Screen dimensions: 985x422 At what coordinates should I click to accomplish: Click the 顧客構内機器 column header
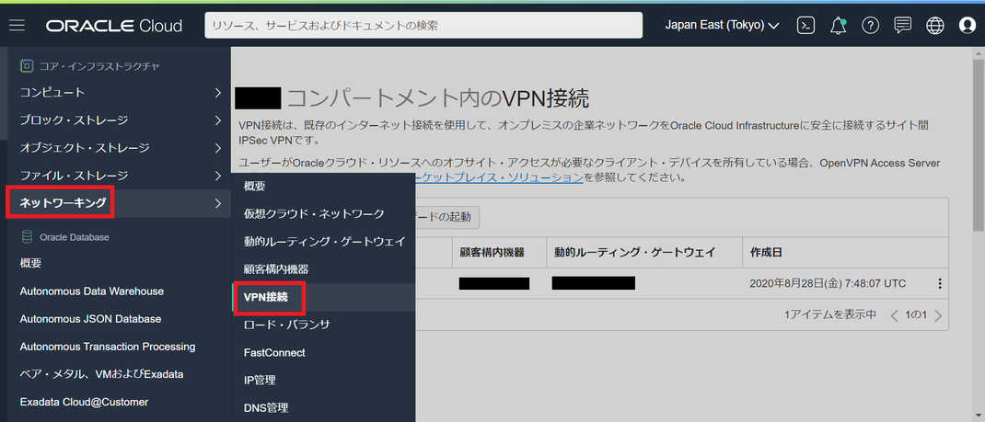(x=492, y=252)
